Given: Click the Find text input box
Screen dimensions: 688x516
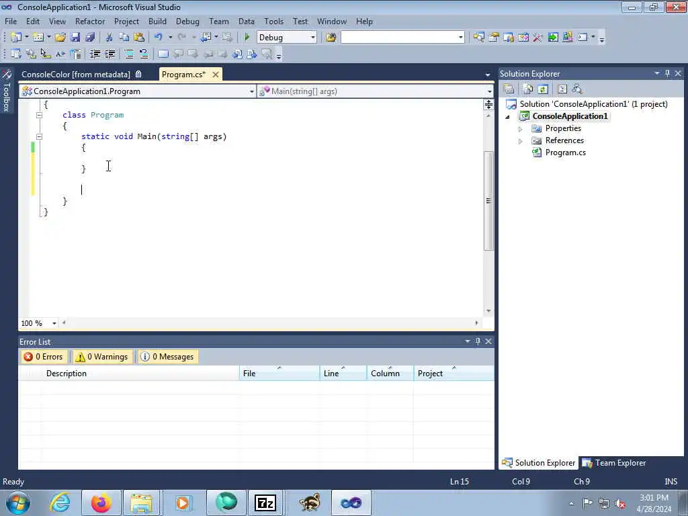Looking at the screenshot, I should click(x=399, y=38).
